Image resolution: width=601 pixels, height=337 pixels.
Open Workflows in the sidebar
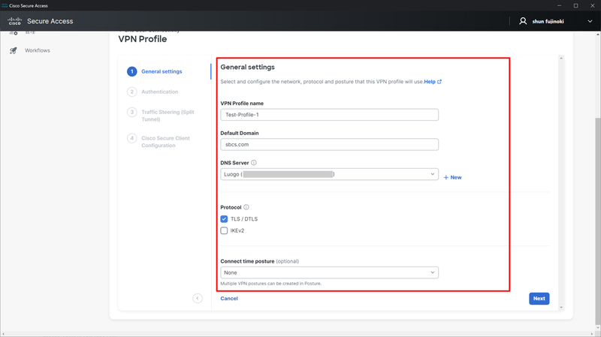[x=37, y=50]
